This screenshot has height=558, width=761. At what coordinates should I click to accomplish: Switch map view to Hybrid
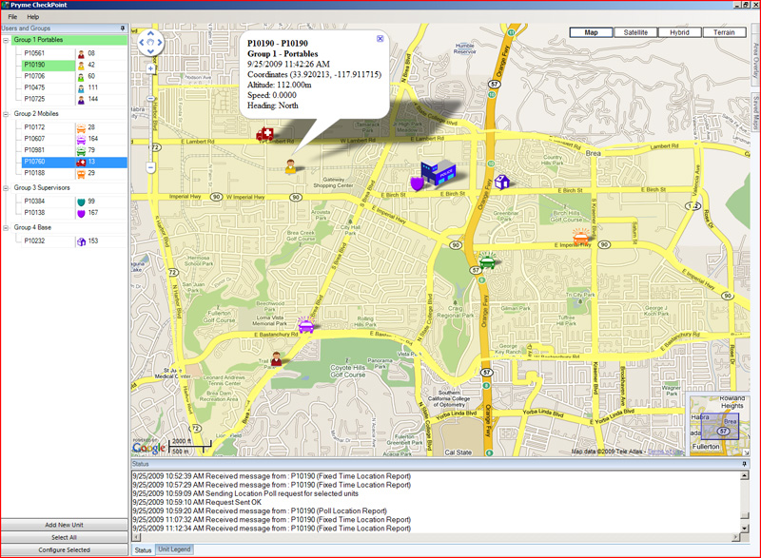coord(679,32)
